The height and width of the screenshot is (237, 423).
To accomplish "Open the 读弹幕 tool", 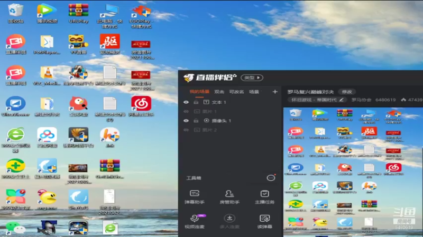I will 265,221.
